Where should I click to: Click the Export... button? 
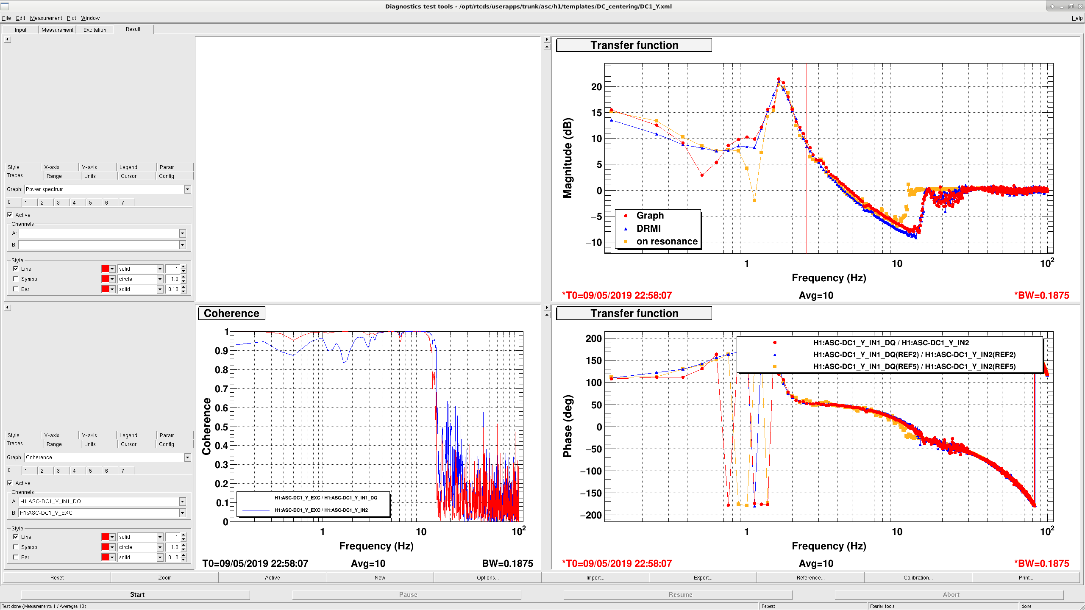[703, 578]
